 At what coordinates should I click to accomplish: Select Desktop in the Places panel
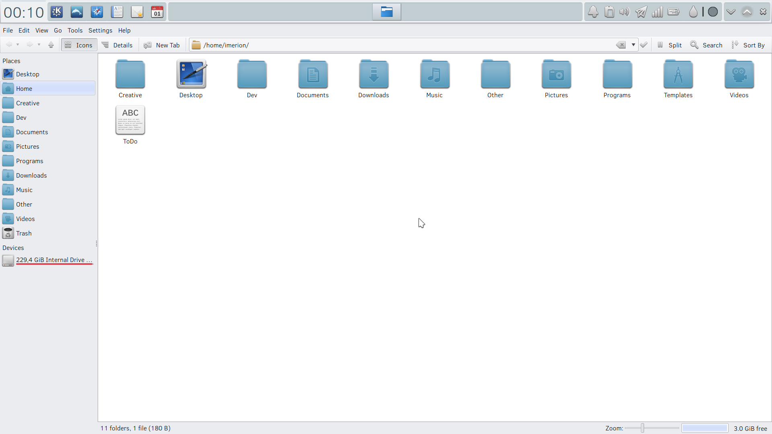48,74
